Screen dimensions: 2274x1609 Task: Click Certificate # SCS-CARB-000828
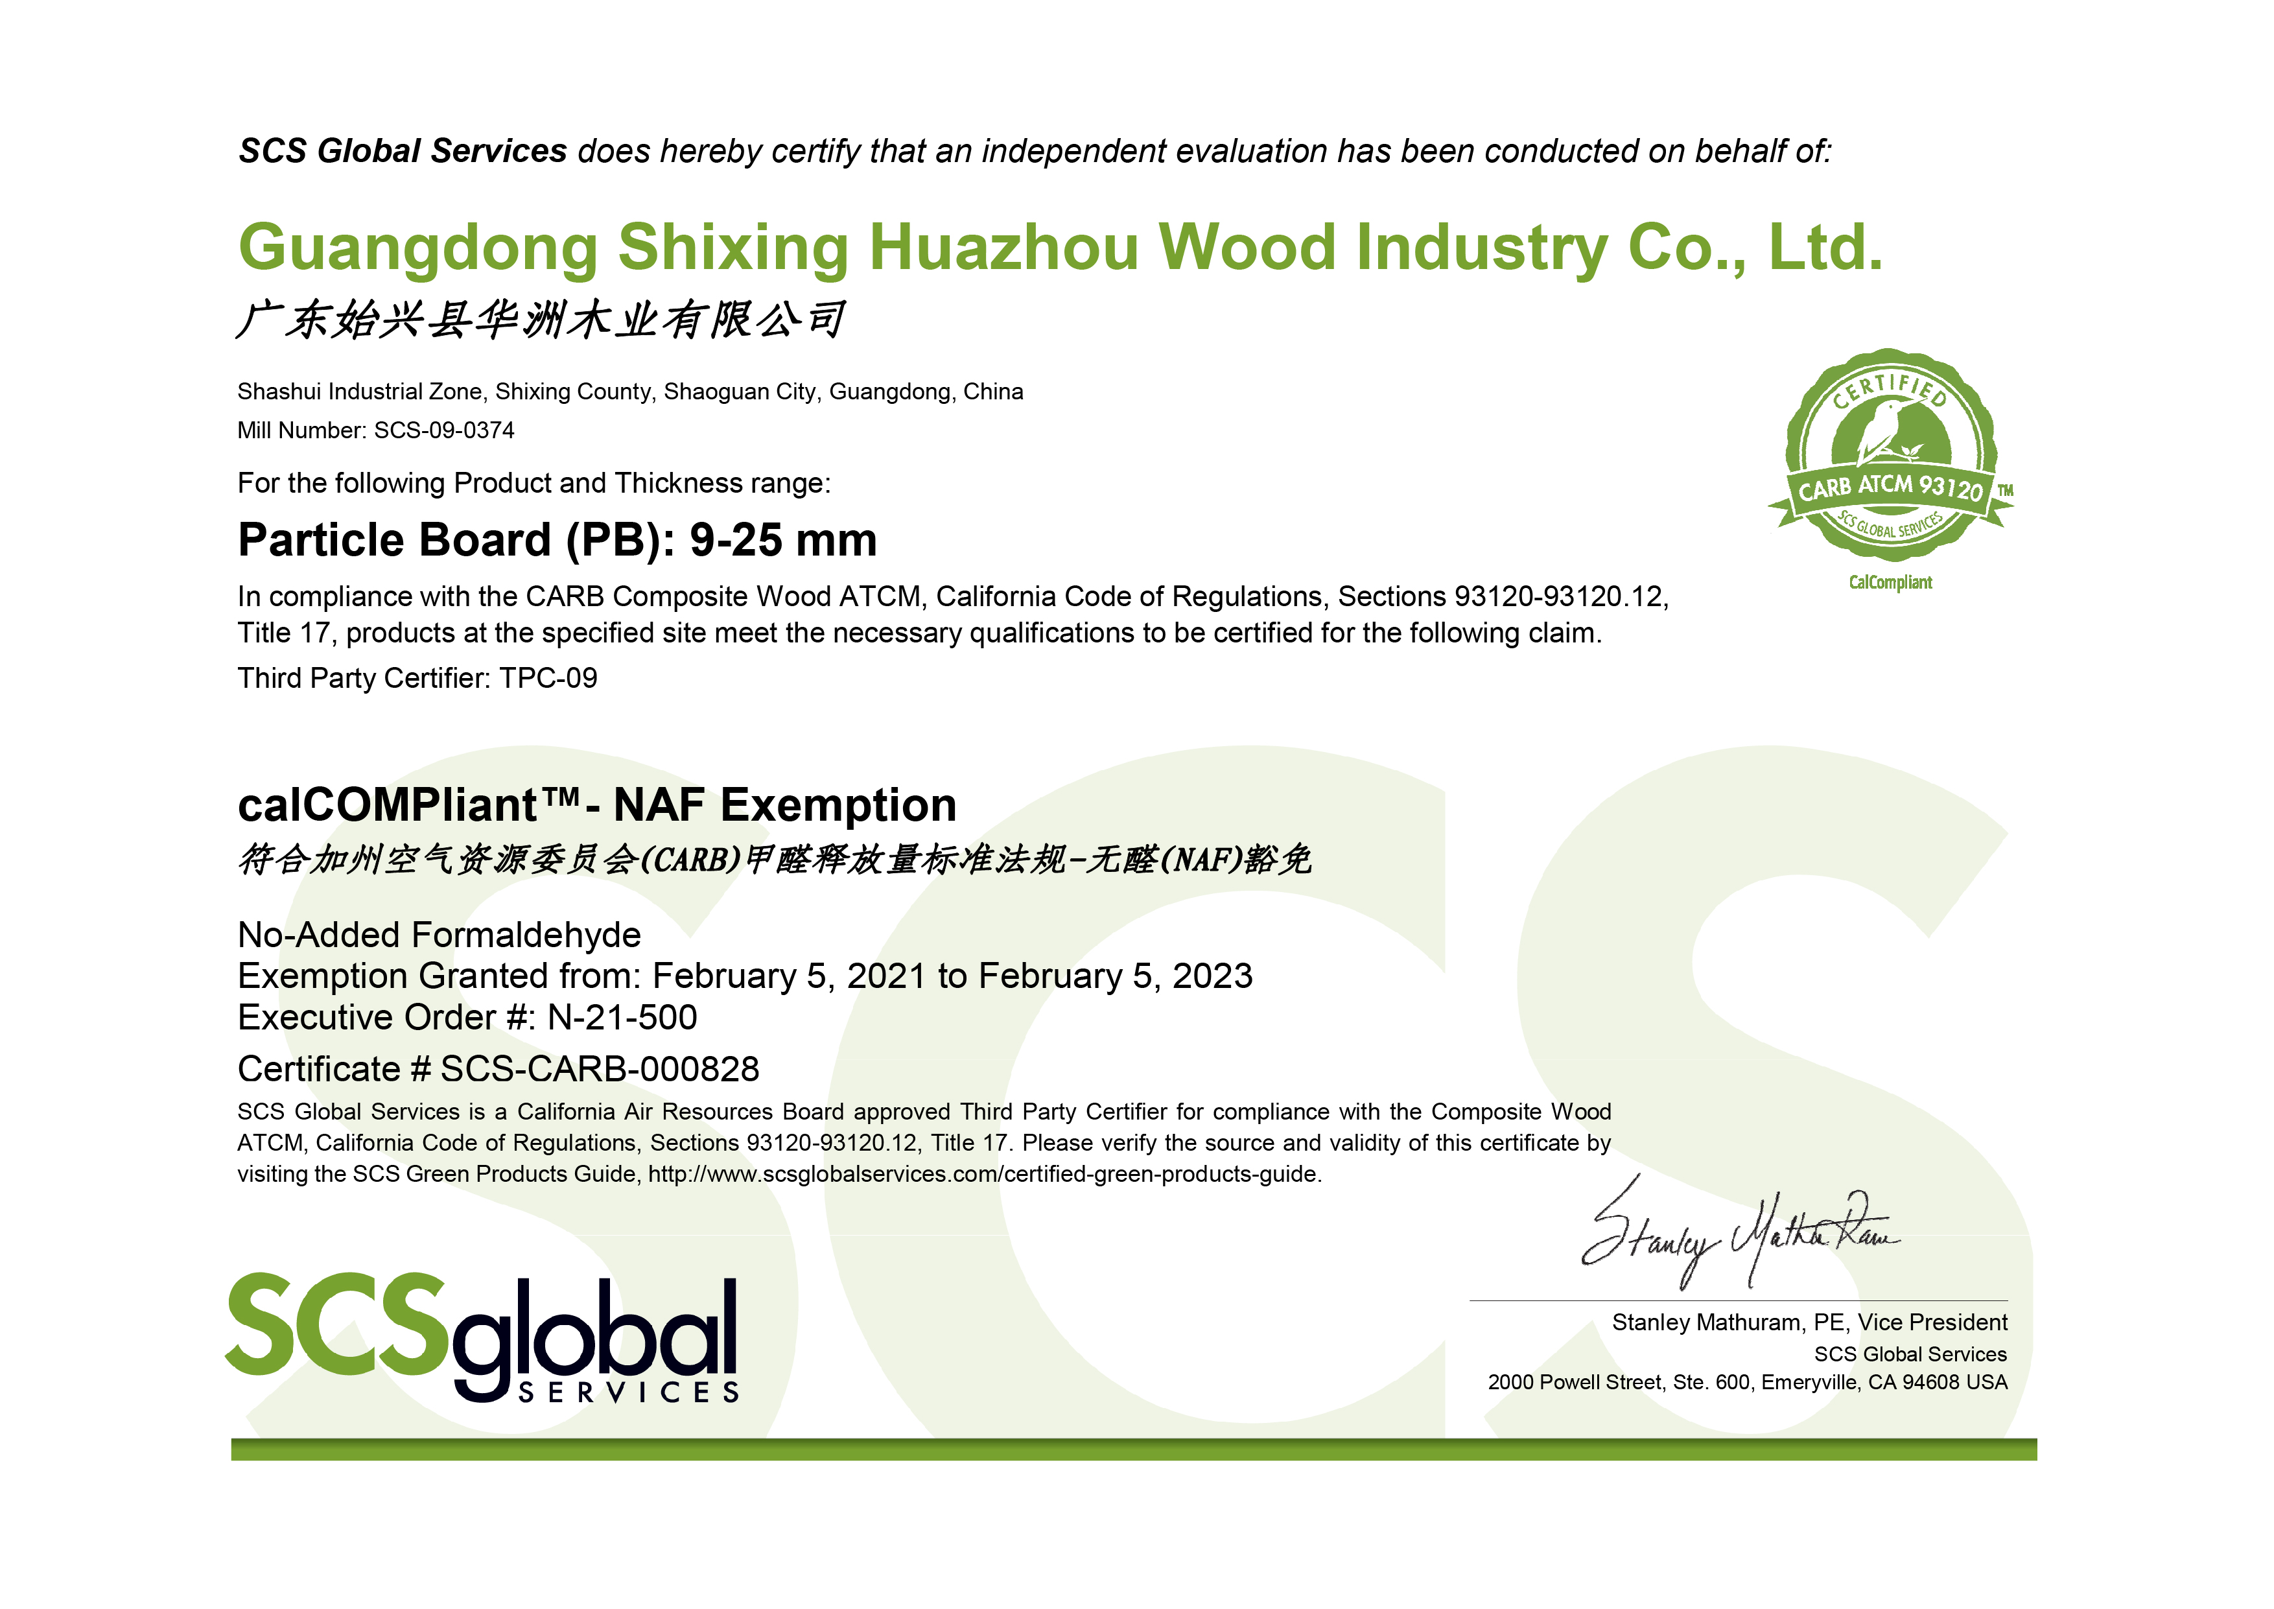498,1069
